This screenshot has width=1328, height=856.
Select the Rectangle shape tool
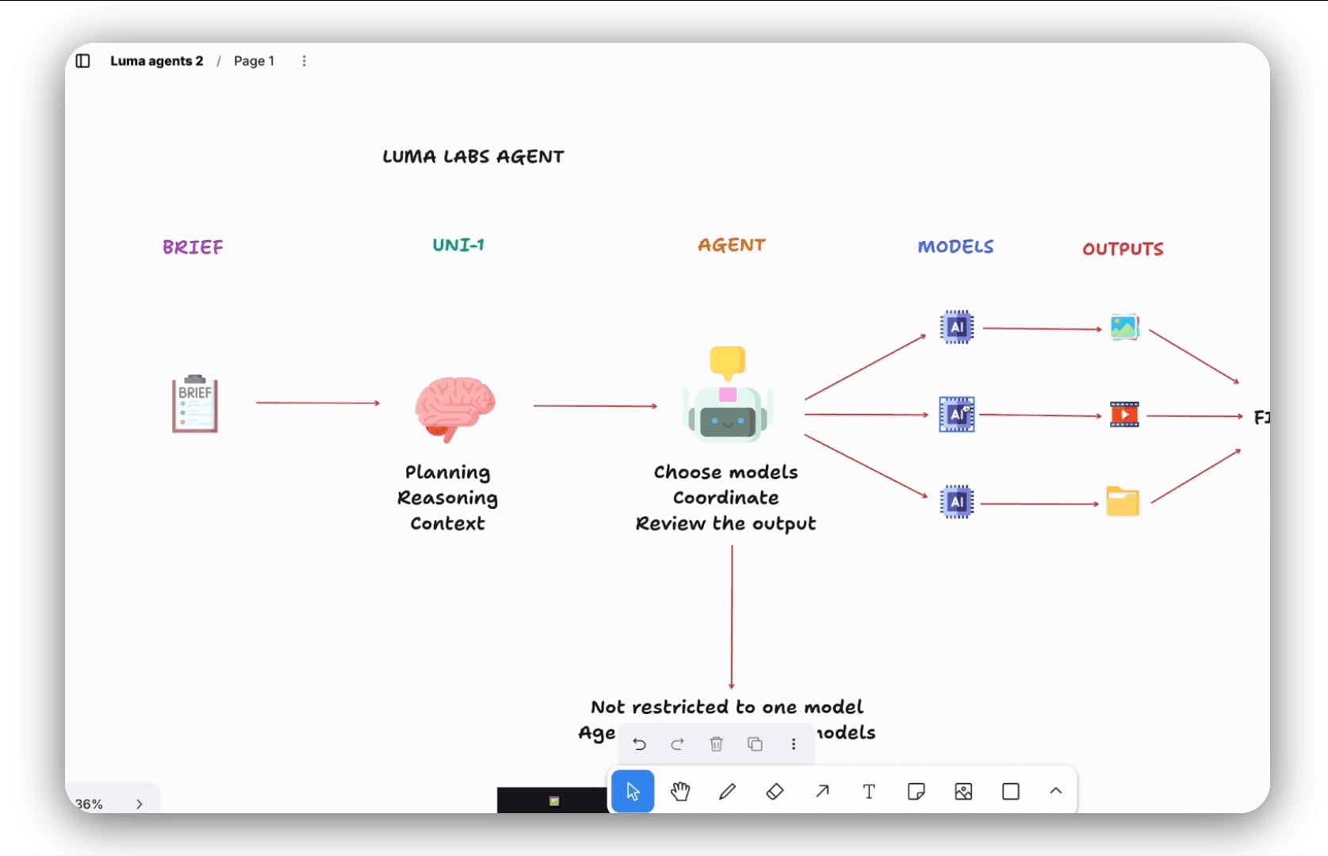click(x=1011, y=791)
